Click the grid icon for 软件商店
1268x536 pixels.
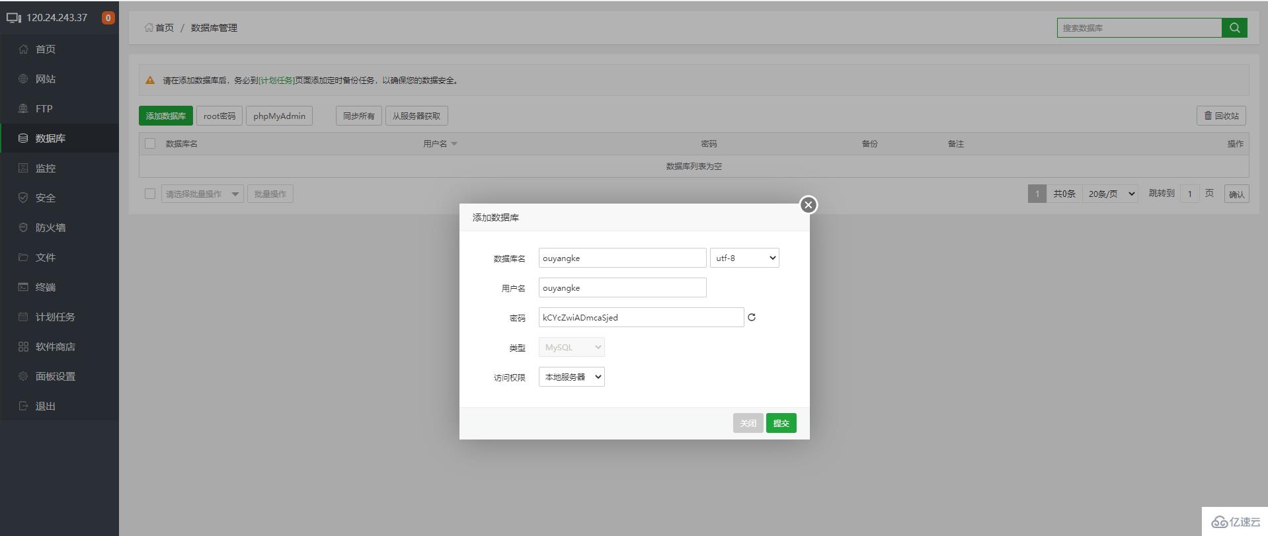click(x=23, y=346)
